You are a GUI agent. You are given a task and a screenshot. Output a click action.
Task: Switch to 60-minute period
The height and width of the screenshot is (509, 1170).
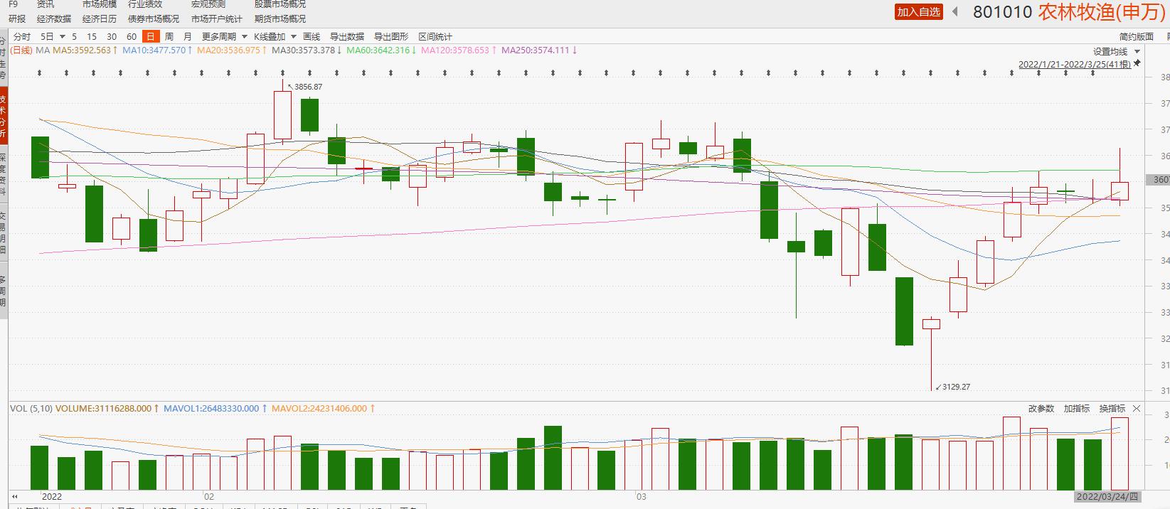click(x=131, y=36)
